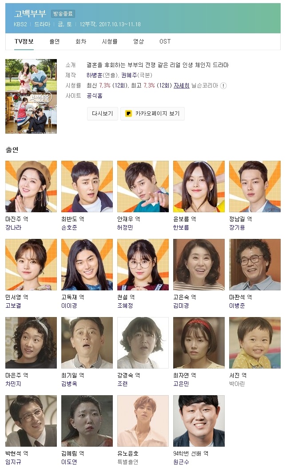Viewport: 286px width, 476px height.
Task: Switch to the 회차 tab
Action: tap(81, 42)
